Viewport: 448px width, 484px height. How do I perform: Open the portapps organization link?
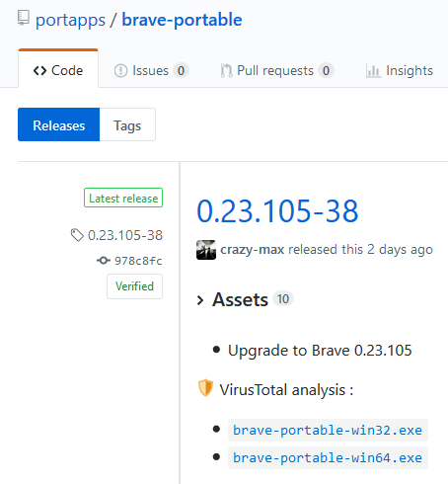pyautogui.click(x=70, y=20)
